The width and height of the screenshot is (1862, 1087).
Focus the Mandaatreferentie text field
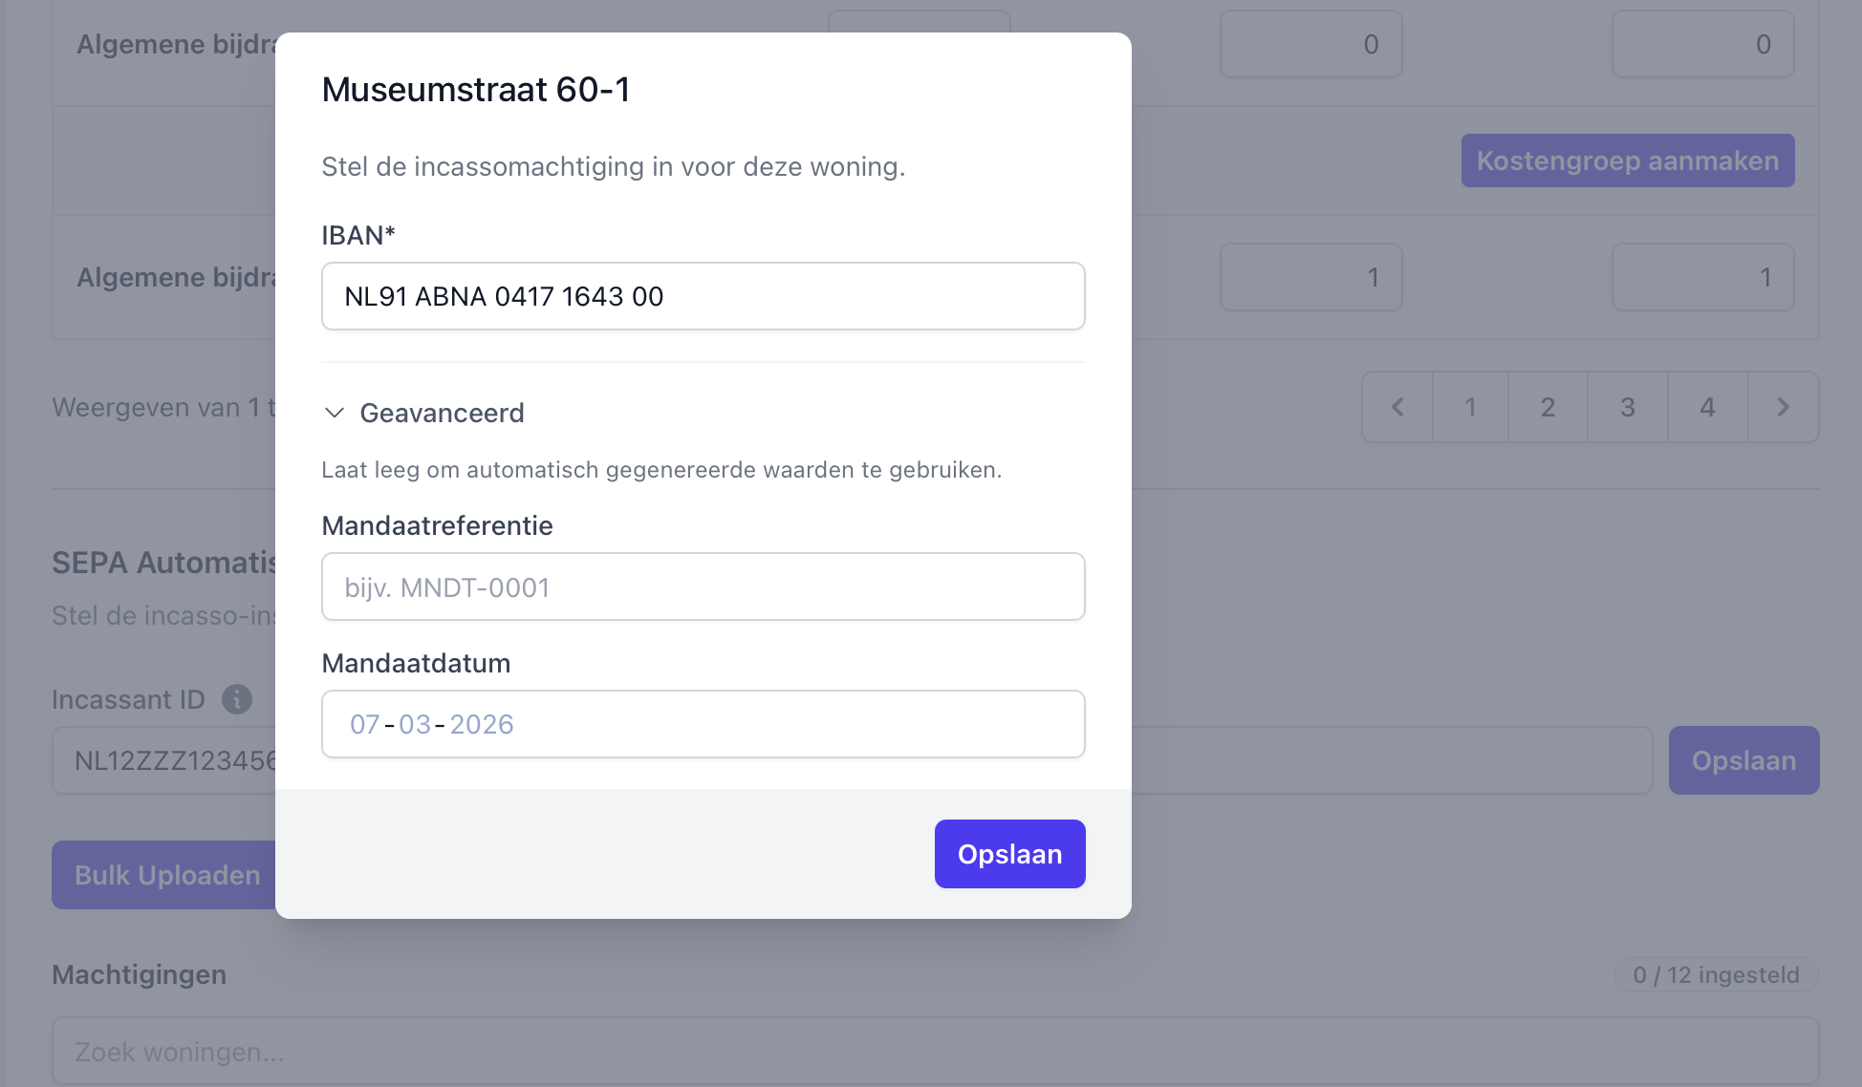click(x=703, y=586)
